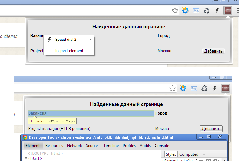
Task: Maximize the Developer Tools window
Action: (209, 137)
